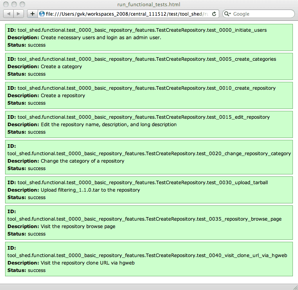The image size is (298, 290).
Task: Click 'Upload filtering_1.1.0.tar' description line
Action: click(x=90, y=190)
